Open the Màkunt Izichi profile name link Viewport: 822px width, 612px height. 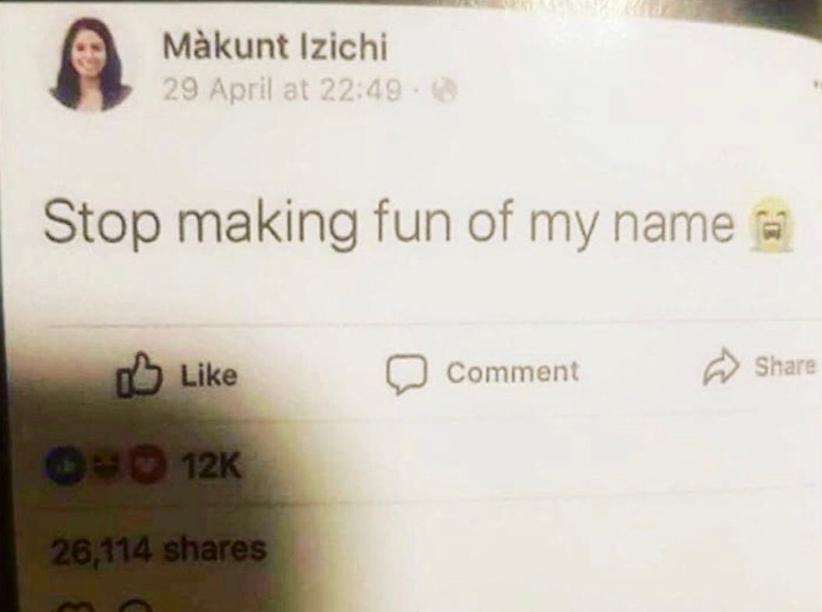[x=275, y=47]
